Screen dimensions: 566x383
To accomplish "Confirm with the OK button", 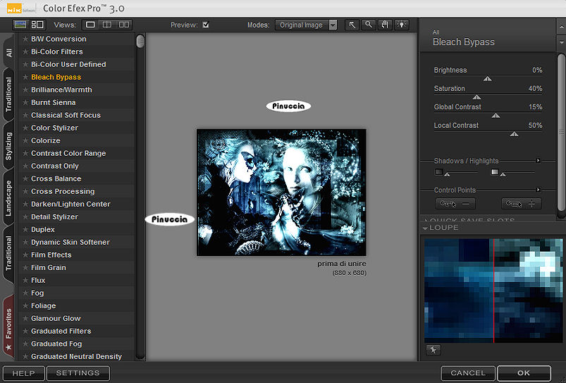I will 524,373.
